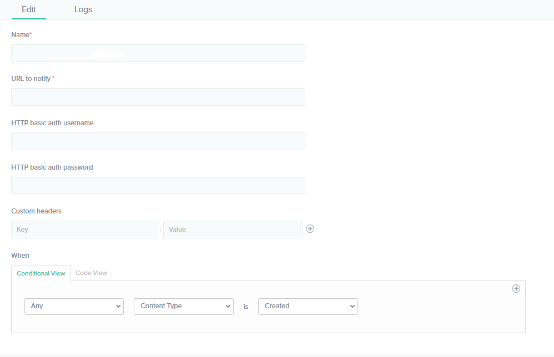Open the Any dropdown

(74, 306)
